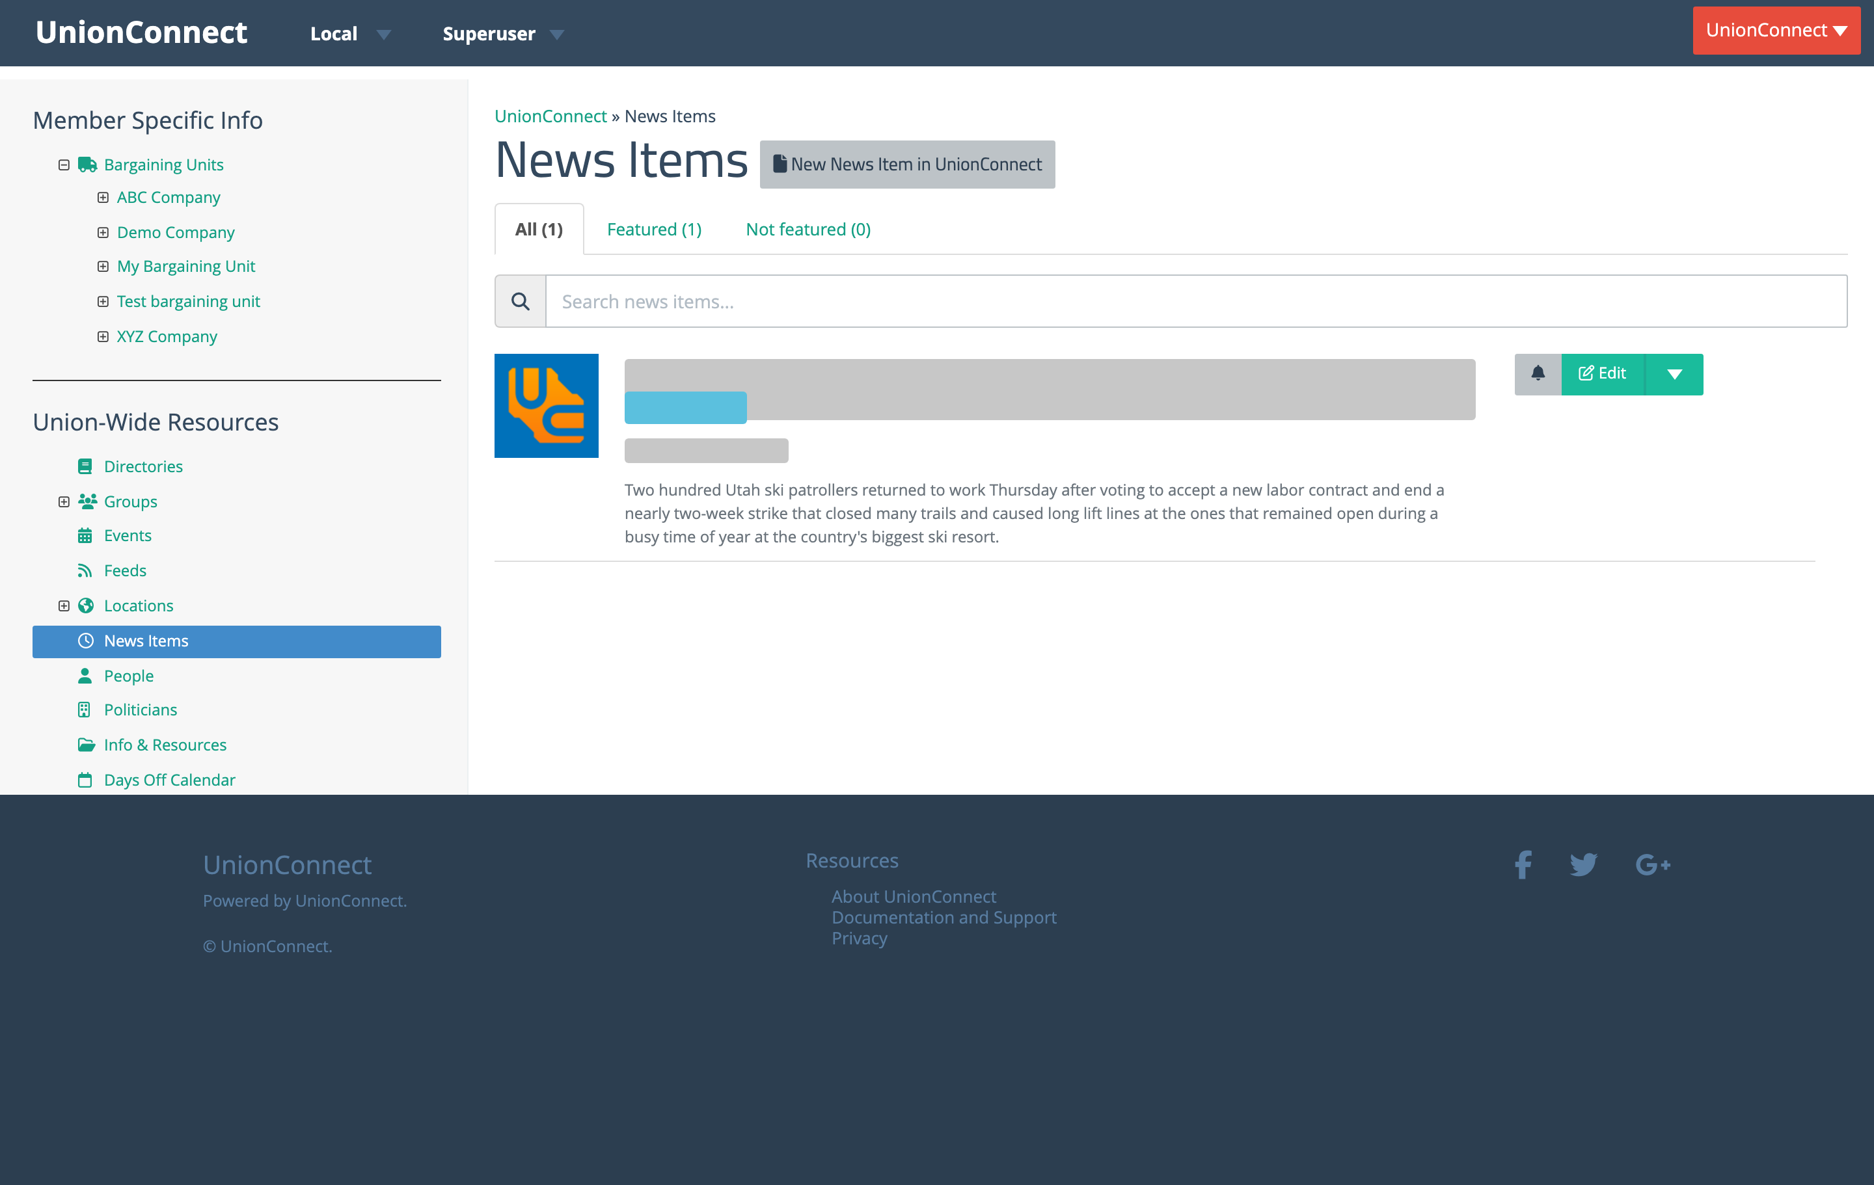Screen dimensions: 1874x1185
Task: Click New News Item in UnionConnect button
Action: pos(908,164)
